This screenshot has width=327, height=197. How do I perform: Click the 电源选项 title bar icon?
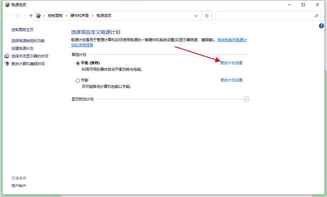(x=7, y=5)
